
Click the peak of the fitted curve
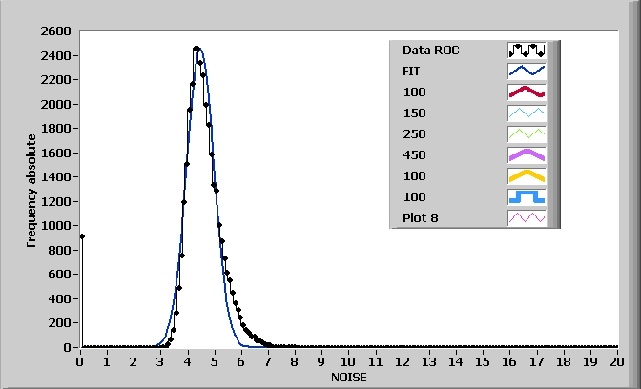(x=198, y=48)
